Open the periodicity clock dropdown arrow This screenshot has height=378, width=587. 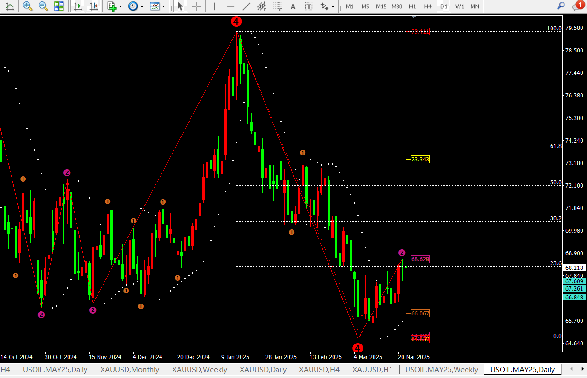142,6
